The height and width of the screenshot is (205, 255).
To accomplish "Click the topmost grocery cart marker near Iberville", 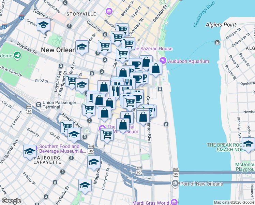I will coord(122,29).
